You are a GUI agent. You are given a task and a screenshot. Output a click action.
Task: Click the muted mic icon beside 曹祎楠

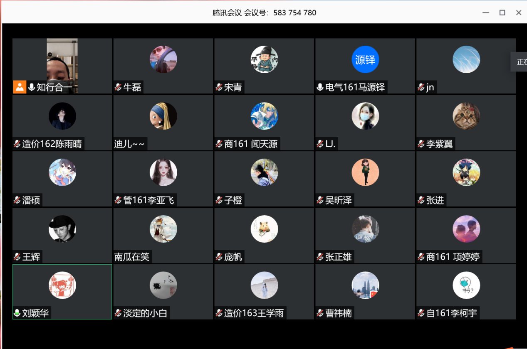320,313
